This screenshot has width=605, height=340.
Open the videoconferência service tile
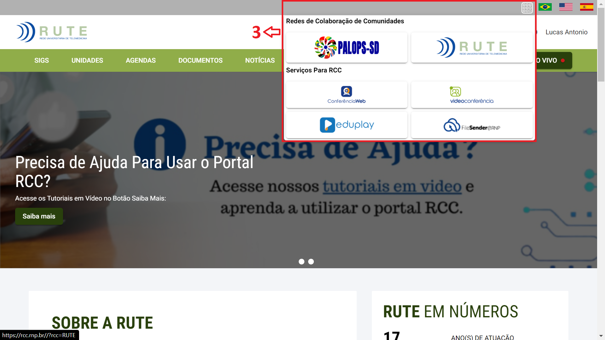(x=472, y=95)
